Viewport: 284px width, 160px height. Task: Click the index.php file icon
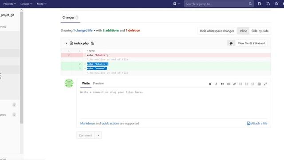click(71, 44)
